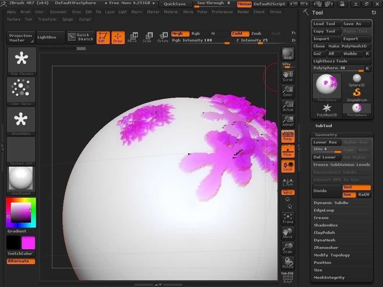The width and height of the screenshot is (383, 287).
Task: Click the right shelf Move icon
Action: coord(288,233)
